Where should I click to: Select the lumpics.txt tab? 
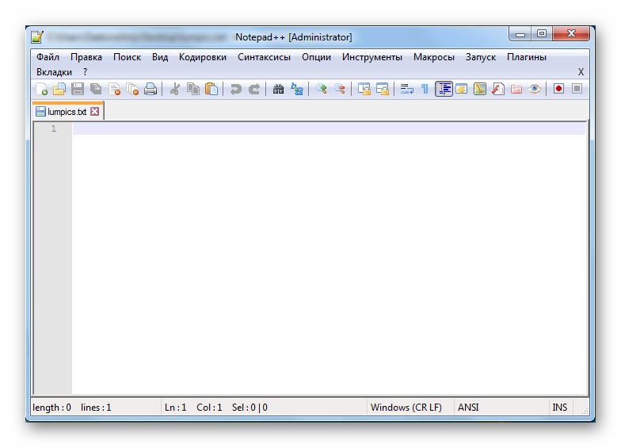click(67, 112)
